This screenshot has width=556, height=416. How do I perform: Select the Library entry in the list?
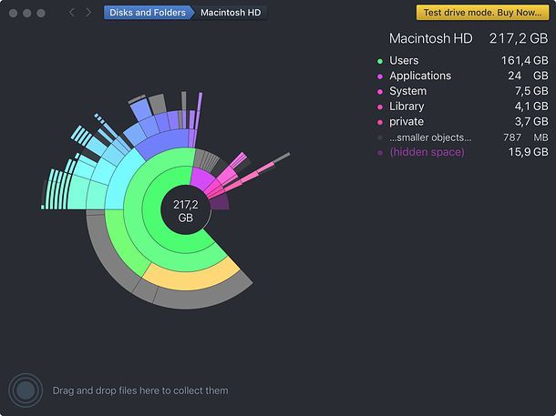coord(462,107)
